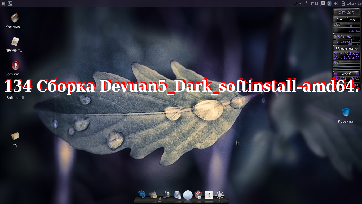Click the Softinstall desktop label
Screen dimensions: 362x204
click(15, 98)
